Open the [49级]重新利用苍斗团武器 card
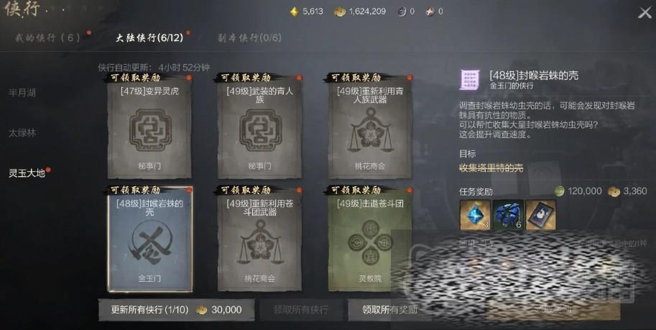 coord(260,239)
